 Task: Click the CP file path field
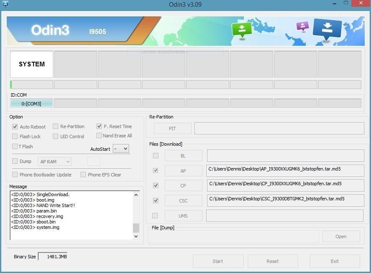(285, 186)
